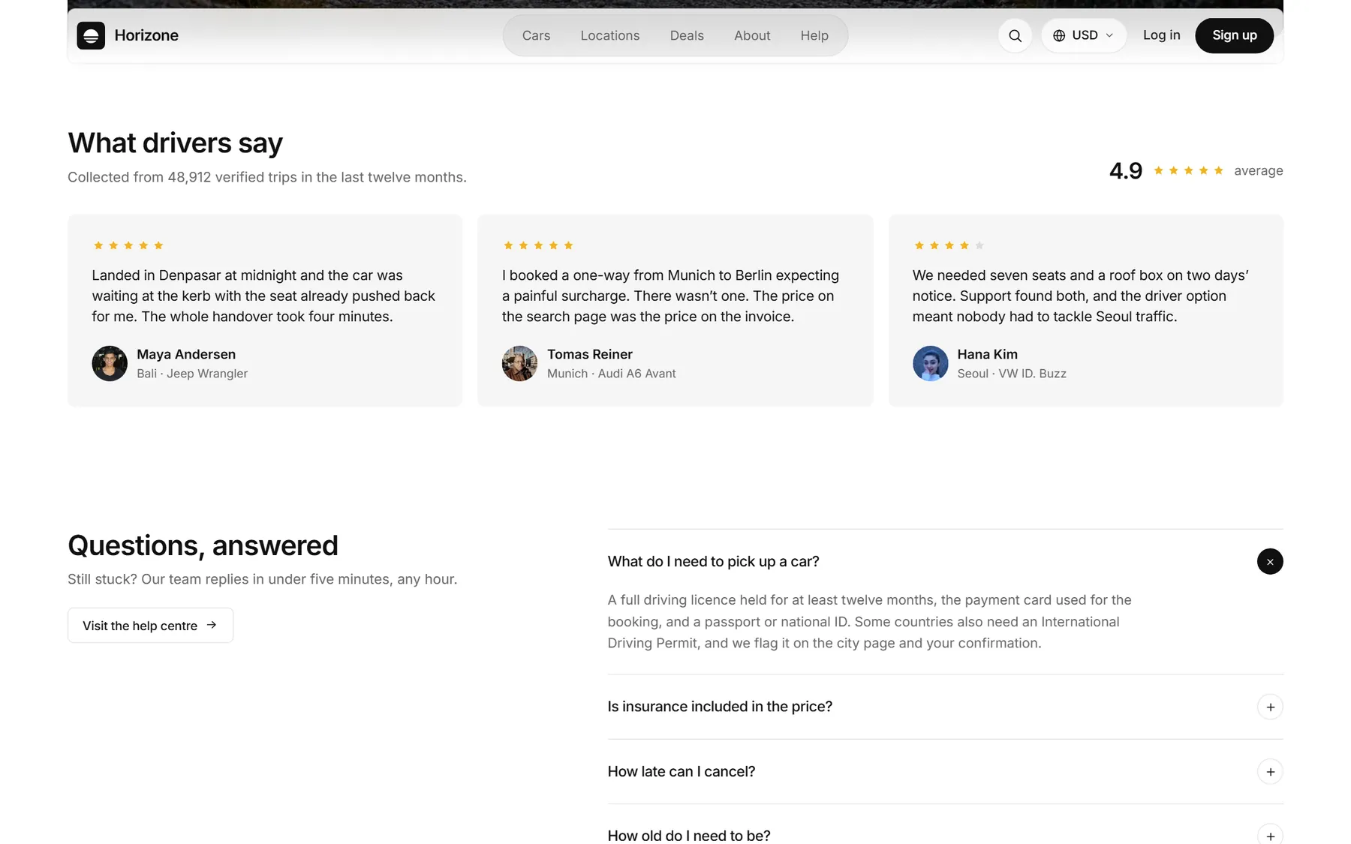The height and width of the screenshot is (844, 1351).
Task: Click the 'Questions, answered' heading
Action: tap(203, 545)
